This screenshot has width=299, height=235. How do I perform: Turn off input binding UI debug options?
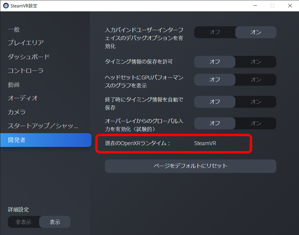pos(214,32)
